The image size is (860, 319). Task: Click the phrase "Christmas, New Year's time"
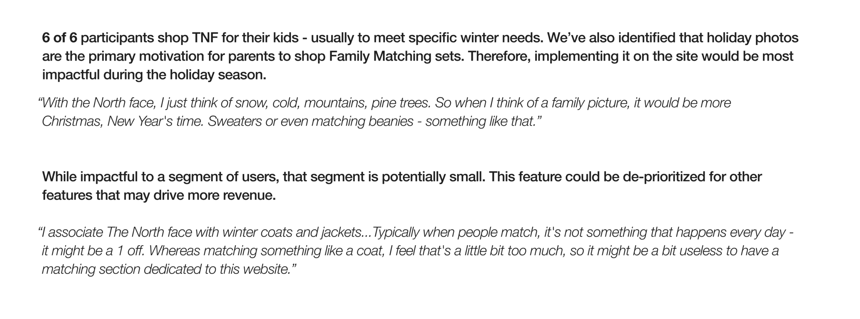tap(122, 121)
